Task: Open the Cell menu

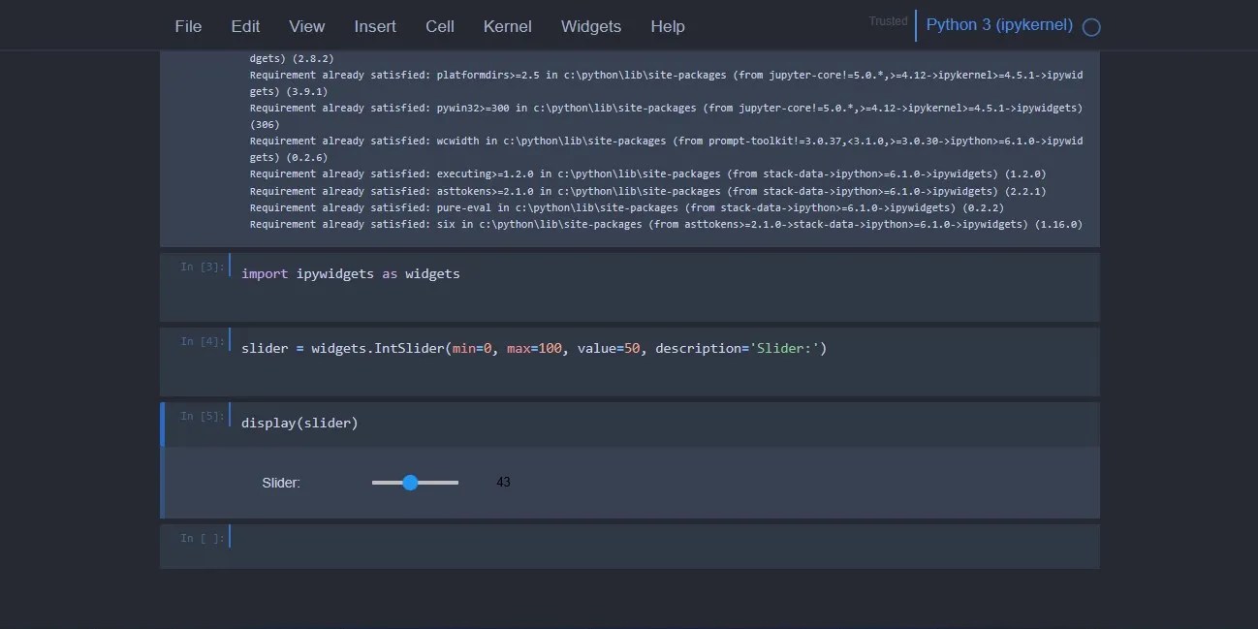Action: coord(440,26)
